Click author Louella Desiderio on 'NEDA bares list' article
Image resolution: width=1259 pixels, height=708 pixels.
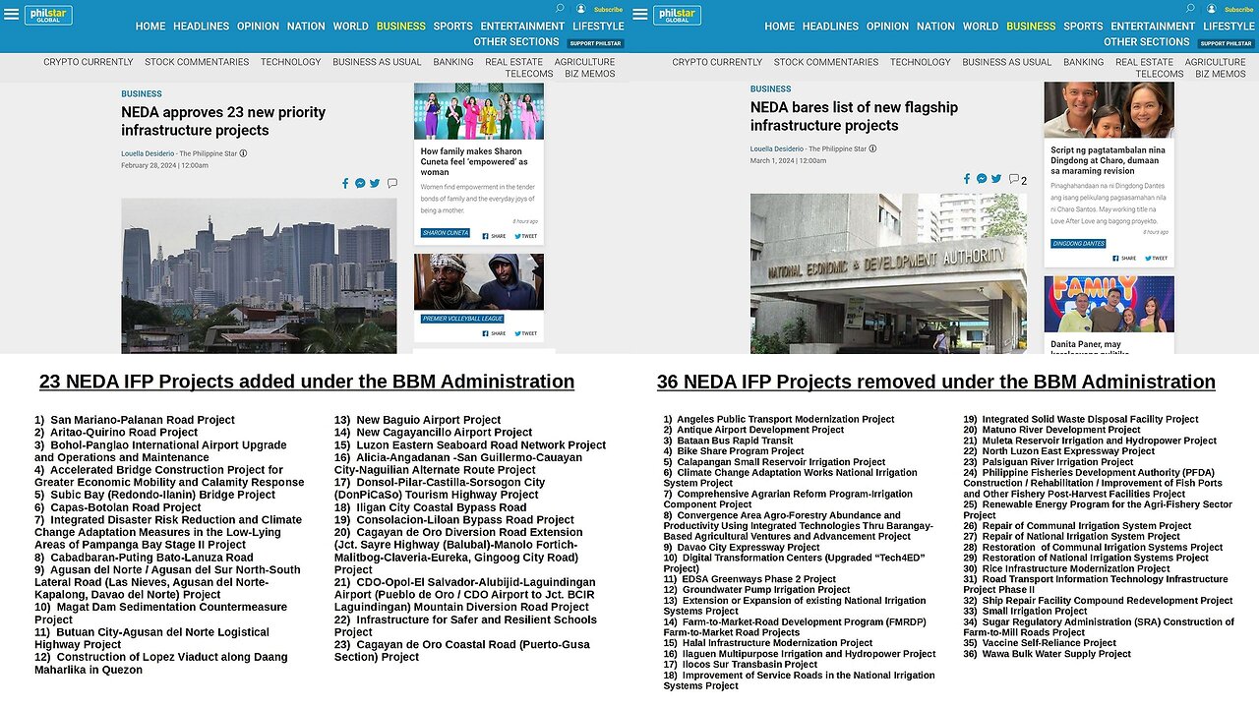pos(777,148)
